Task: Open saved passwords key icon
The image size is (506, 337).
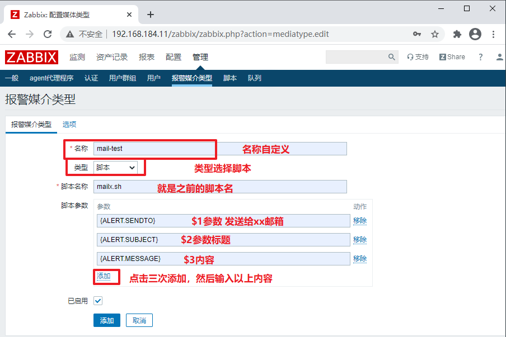Action: point(417,34)
